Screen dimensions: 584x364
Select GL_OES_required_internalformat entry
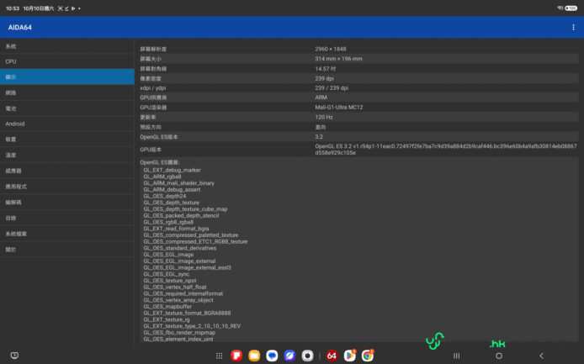[183, 293]
